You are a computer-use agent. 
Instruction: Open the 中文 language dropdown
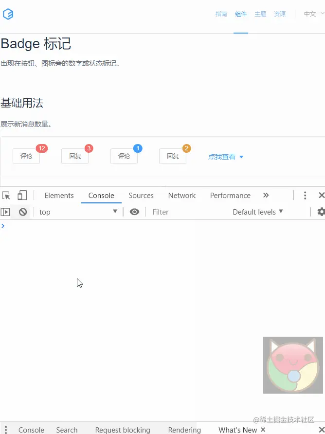pos(314,14)
